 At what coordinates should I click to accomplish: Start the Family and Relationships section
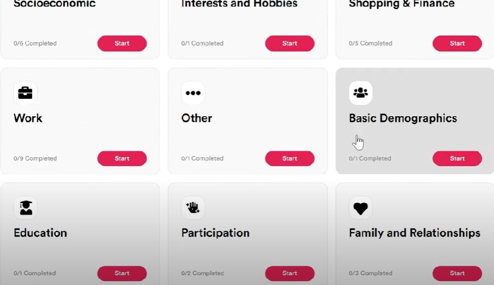click(457, 274)
